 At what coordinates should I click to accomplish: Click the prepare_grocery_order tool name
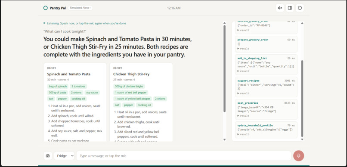coord(253,40)
